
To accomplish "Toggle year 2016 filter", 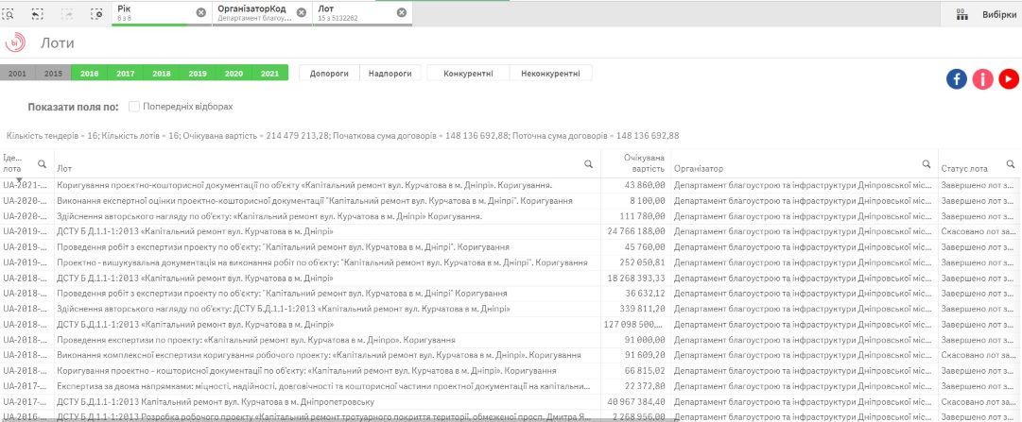I will tap(89, 74).
